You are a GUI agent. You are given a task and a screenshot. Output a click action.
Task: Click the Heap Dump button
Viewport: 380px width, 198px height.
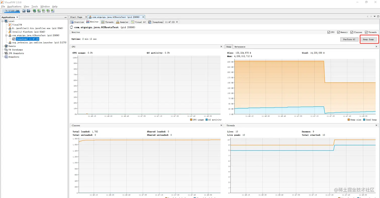(368, 39)
